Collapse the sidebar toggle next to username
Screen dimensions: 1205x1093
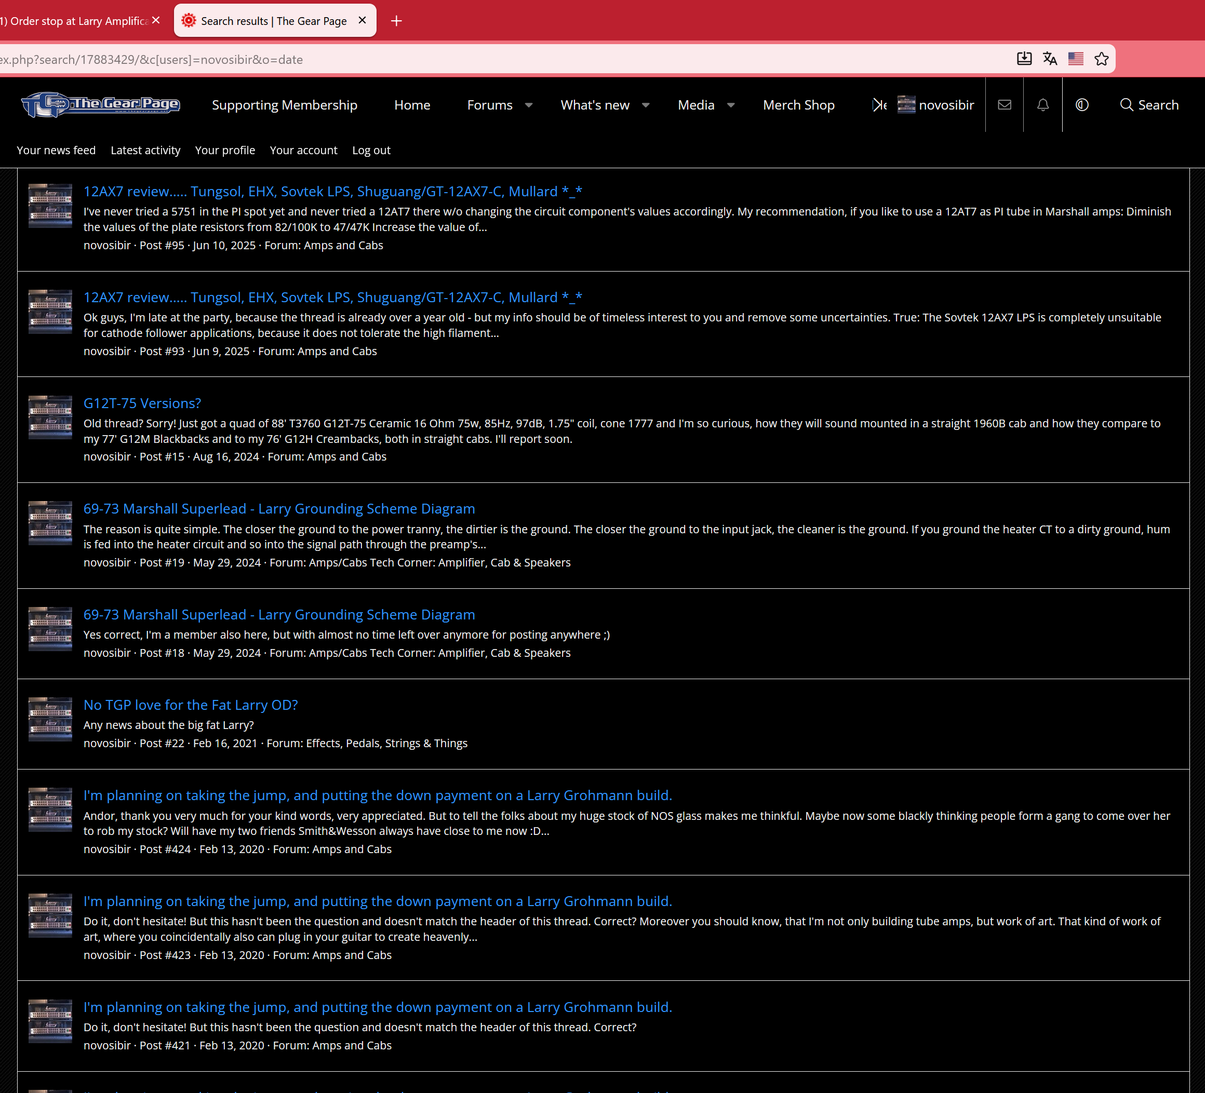(877, 104)
